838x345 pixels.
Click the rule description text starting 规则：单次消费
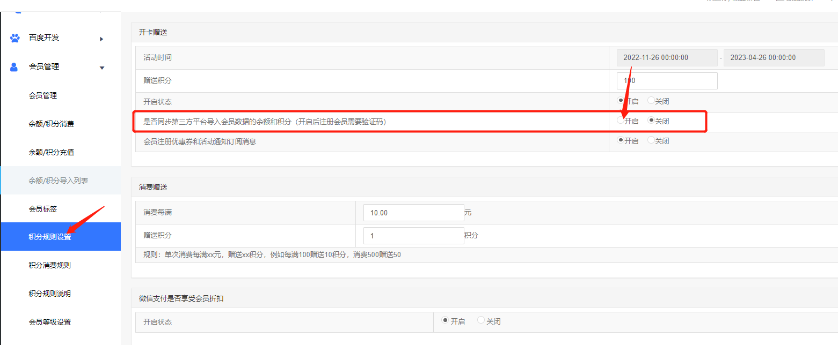[x=272, y=255]
